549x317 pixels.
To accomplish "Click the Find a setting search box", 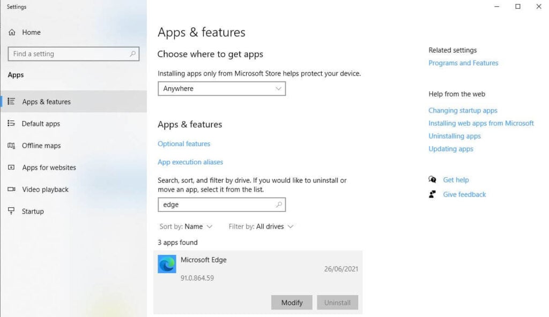I will point(70,54).
